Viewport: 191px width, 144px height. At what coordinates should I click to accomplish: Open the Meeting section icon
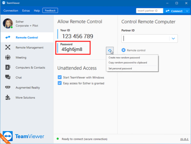coord(8,58)
